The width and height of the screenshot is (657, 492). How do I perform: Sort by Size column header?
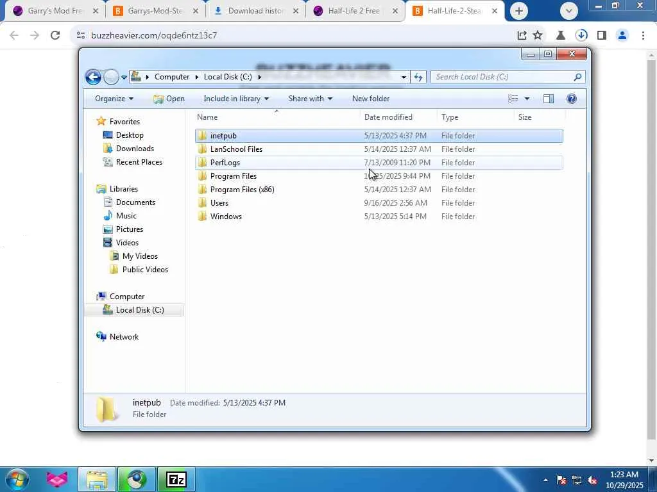pos(539,117)
